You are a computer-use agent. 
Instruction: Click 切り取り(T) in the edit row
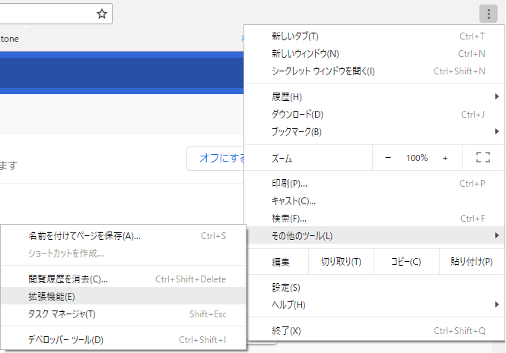click(x=341, y=262)
